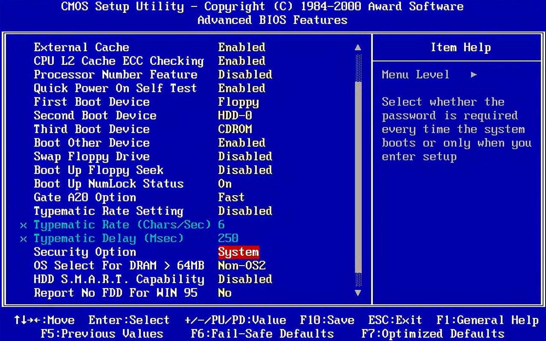Click the Menu Level arrow indicator

(473, 75)
